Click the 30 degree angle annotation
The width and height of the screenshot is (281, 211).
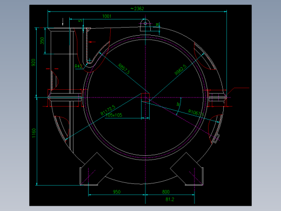click(178, 104)
